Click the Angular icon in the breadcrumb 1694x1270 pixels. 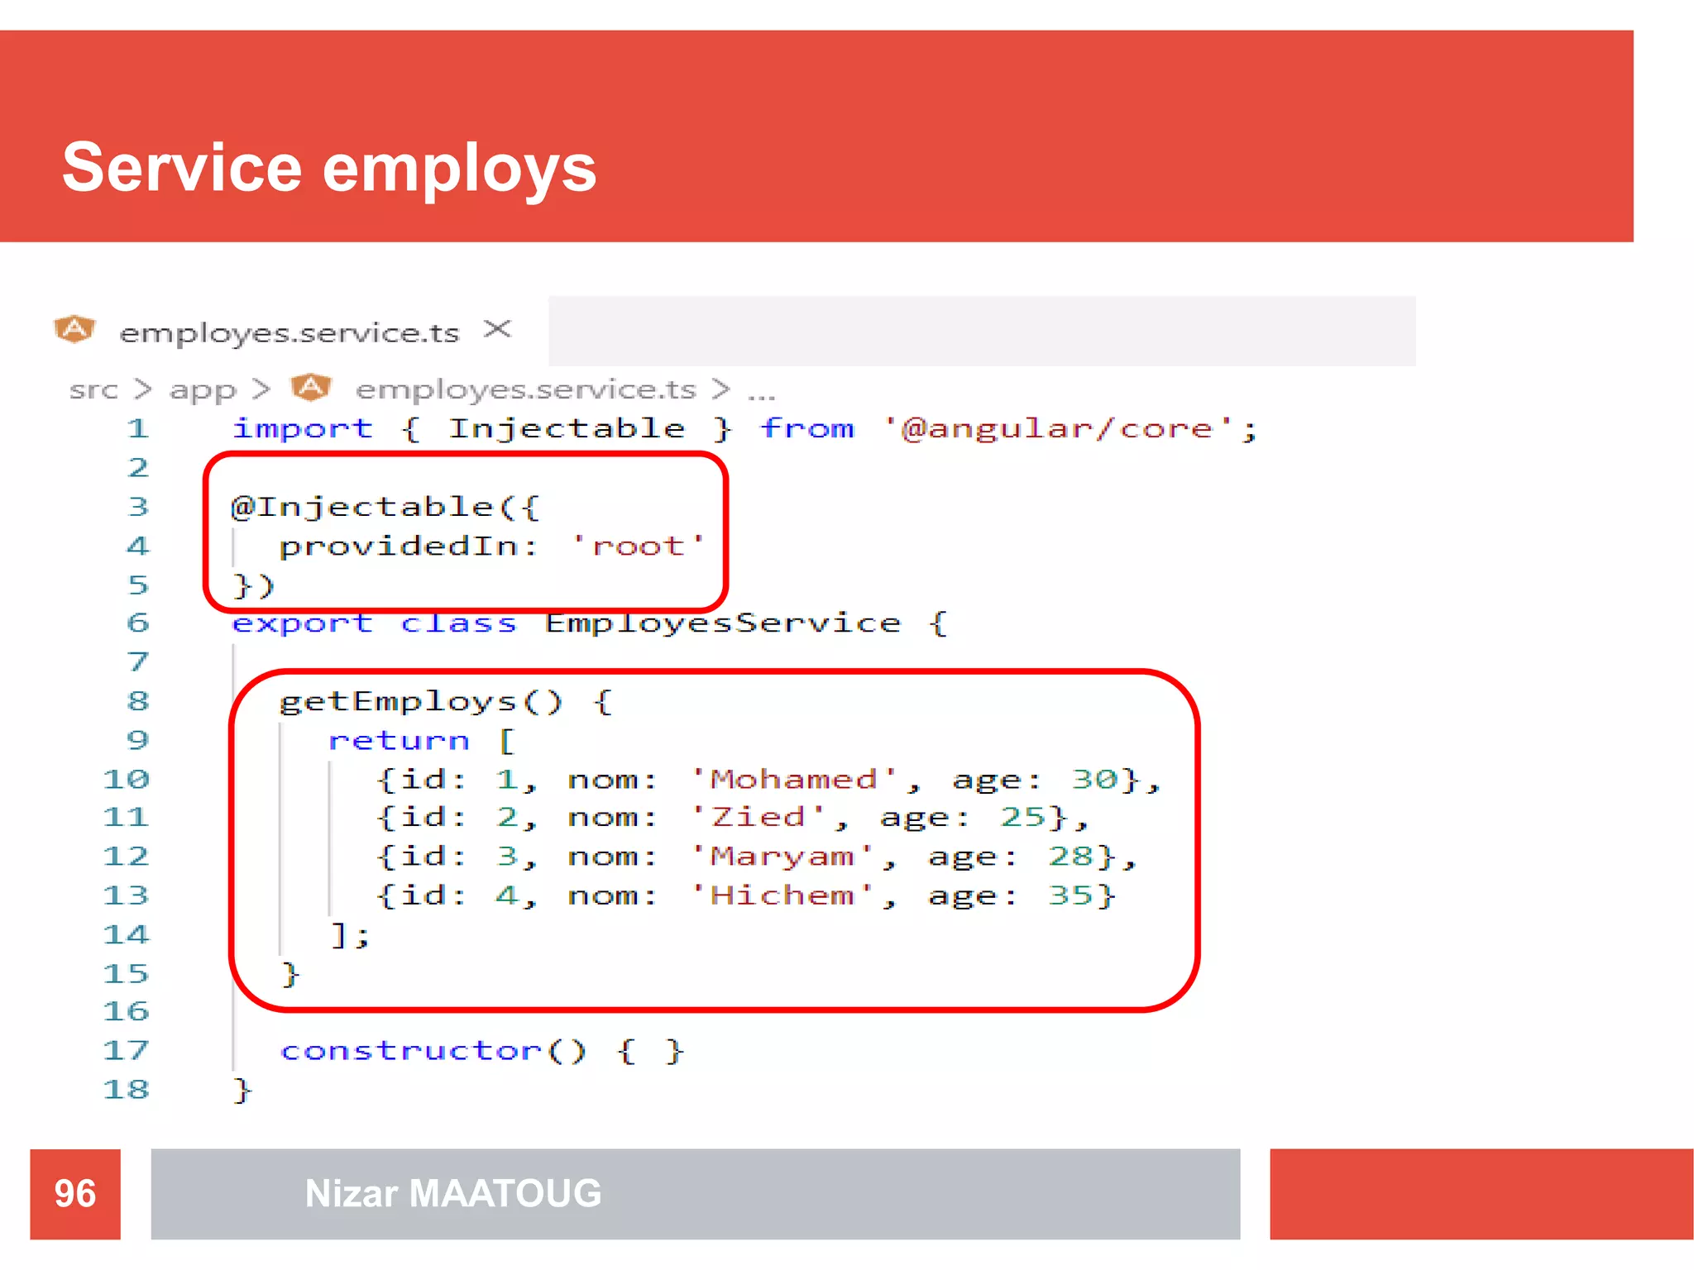click(x=311, y=387)
